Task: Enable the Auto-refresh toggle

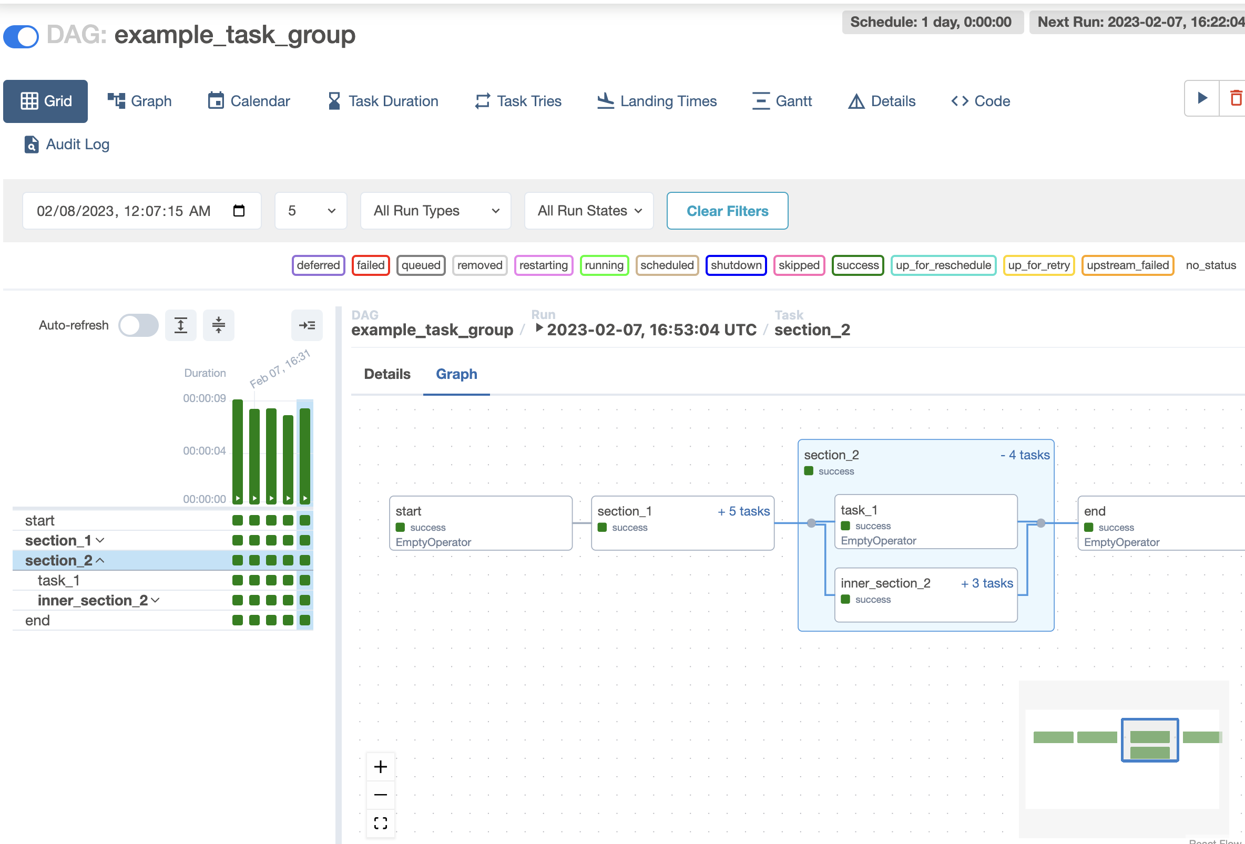Action: (x=138, y=325)
